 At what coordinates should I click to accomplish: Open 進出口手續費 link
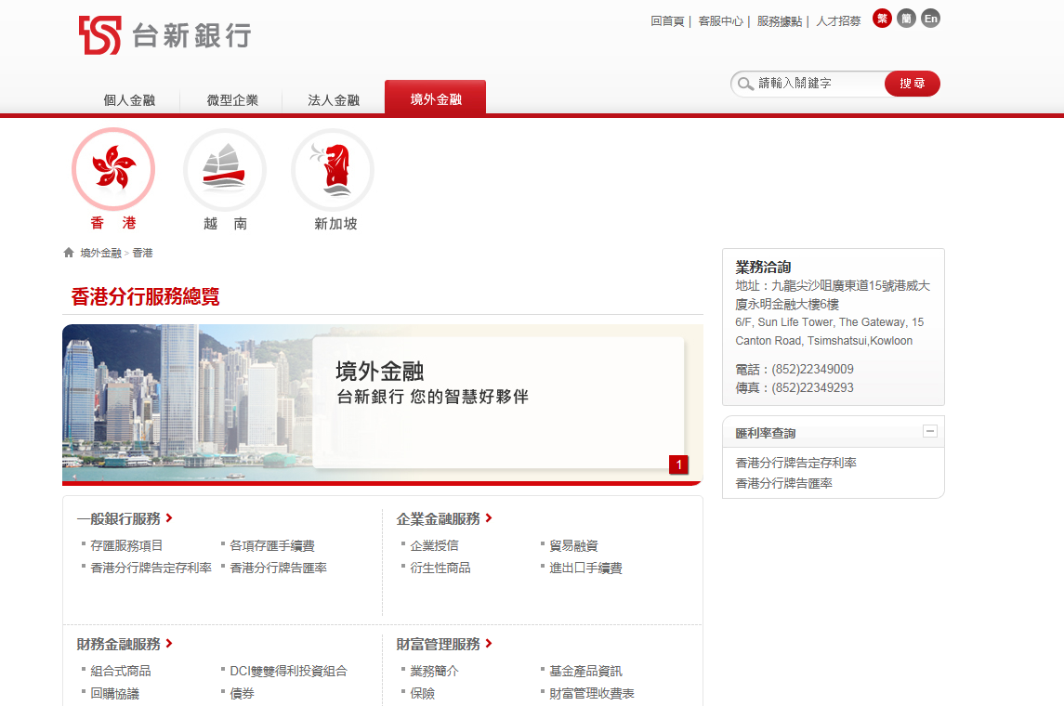585,568
